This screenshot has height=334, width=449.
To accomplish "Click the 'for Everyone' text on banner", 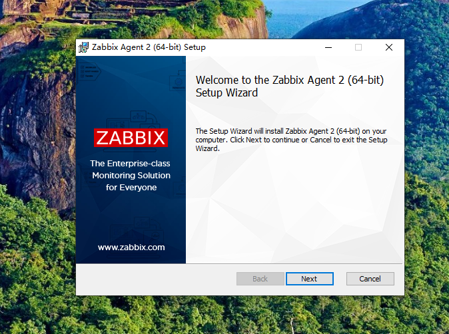I will click(131, 188).
